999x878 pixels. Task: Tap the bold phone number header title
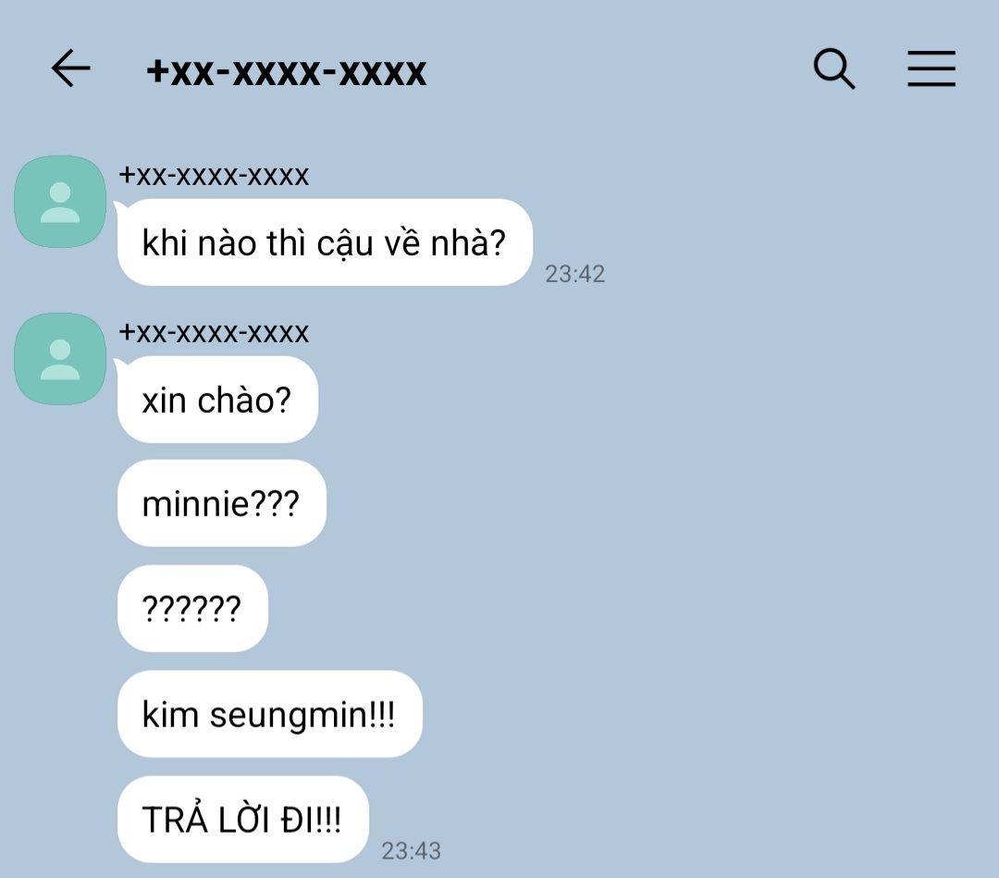click(x=286, y=72)
